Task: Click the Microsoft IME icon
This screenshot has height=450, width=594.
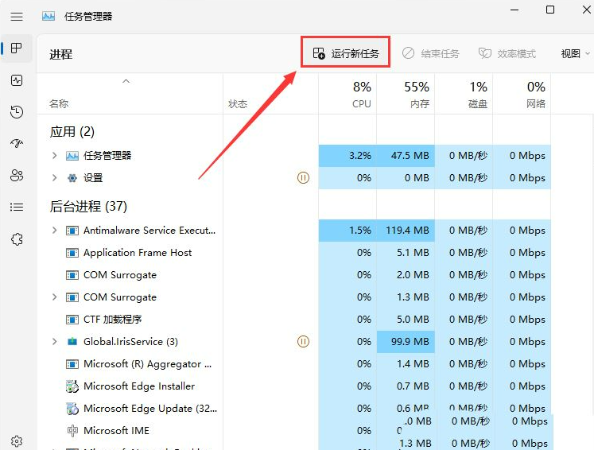Action: pos(72,431)
